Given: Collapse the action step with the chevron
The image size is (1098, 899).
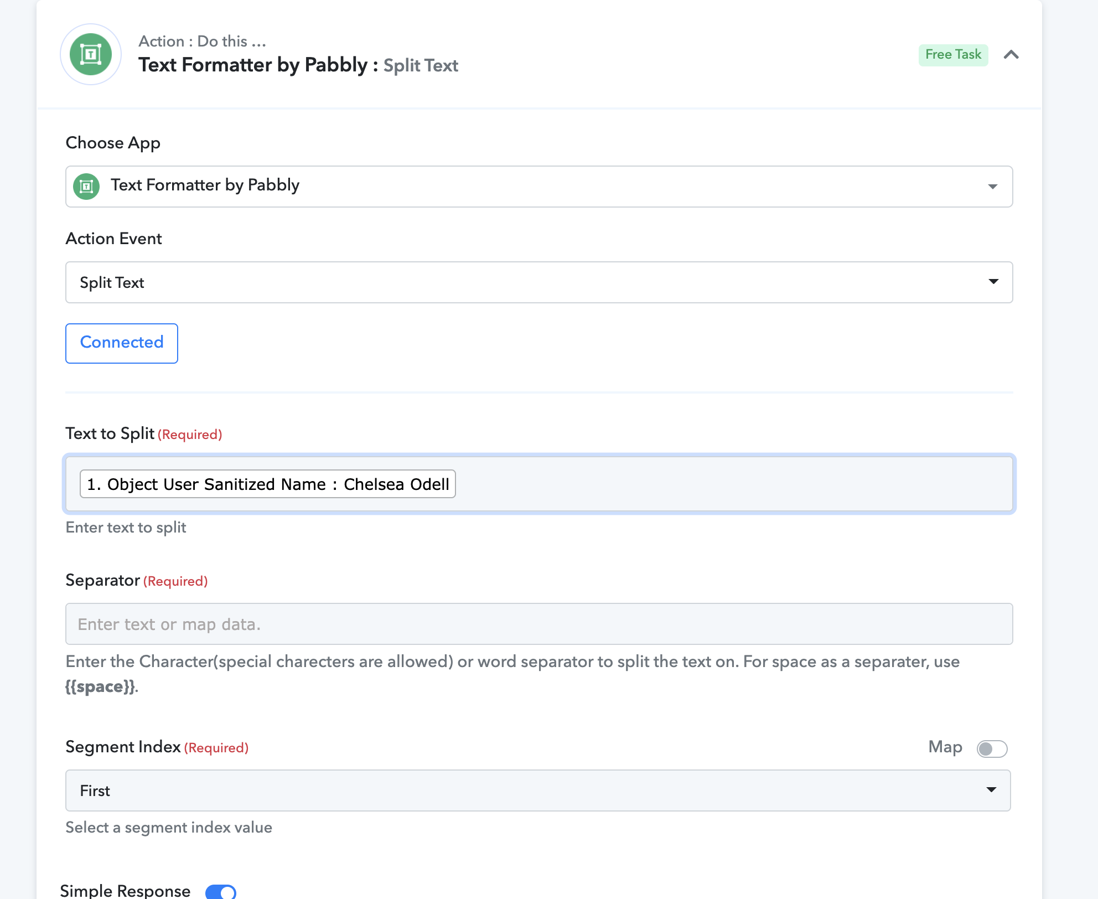Looking at the screenshot, I should [1011, 54].
